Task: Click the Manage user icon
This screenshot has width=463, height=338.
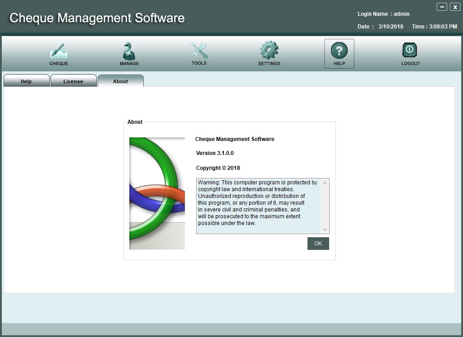Action: [x=129, y=51]
